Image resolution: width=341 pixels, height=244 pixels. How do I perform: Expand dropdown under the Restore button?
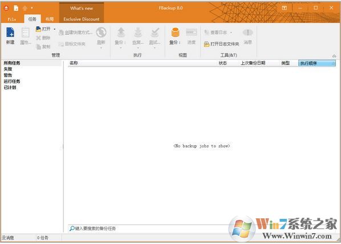pos(138,47)
